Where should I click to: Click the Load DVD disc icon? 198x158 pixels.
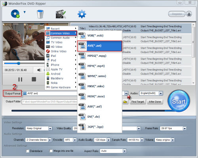pyautogui.click(x=15, y=14)
